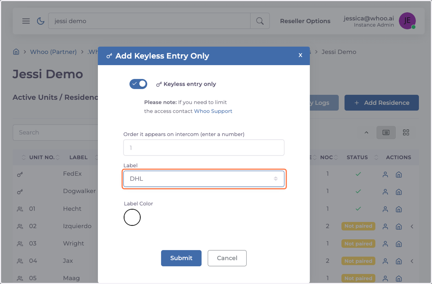432x284 pixels.
Task: Switch to list view layout
Action: click(386, 132)
